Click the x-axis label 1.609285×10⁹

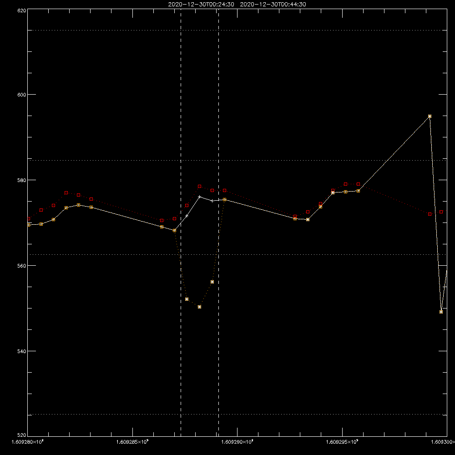tap(132, 442)
